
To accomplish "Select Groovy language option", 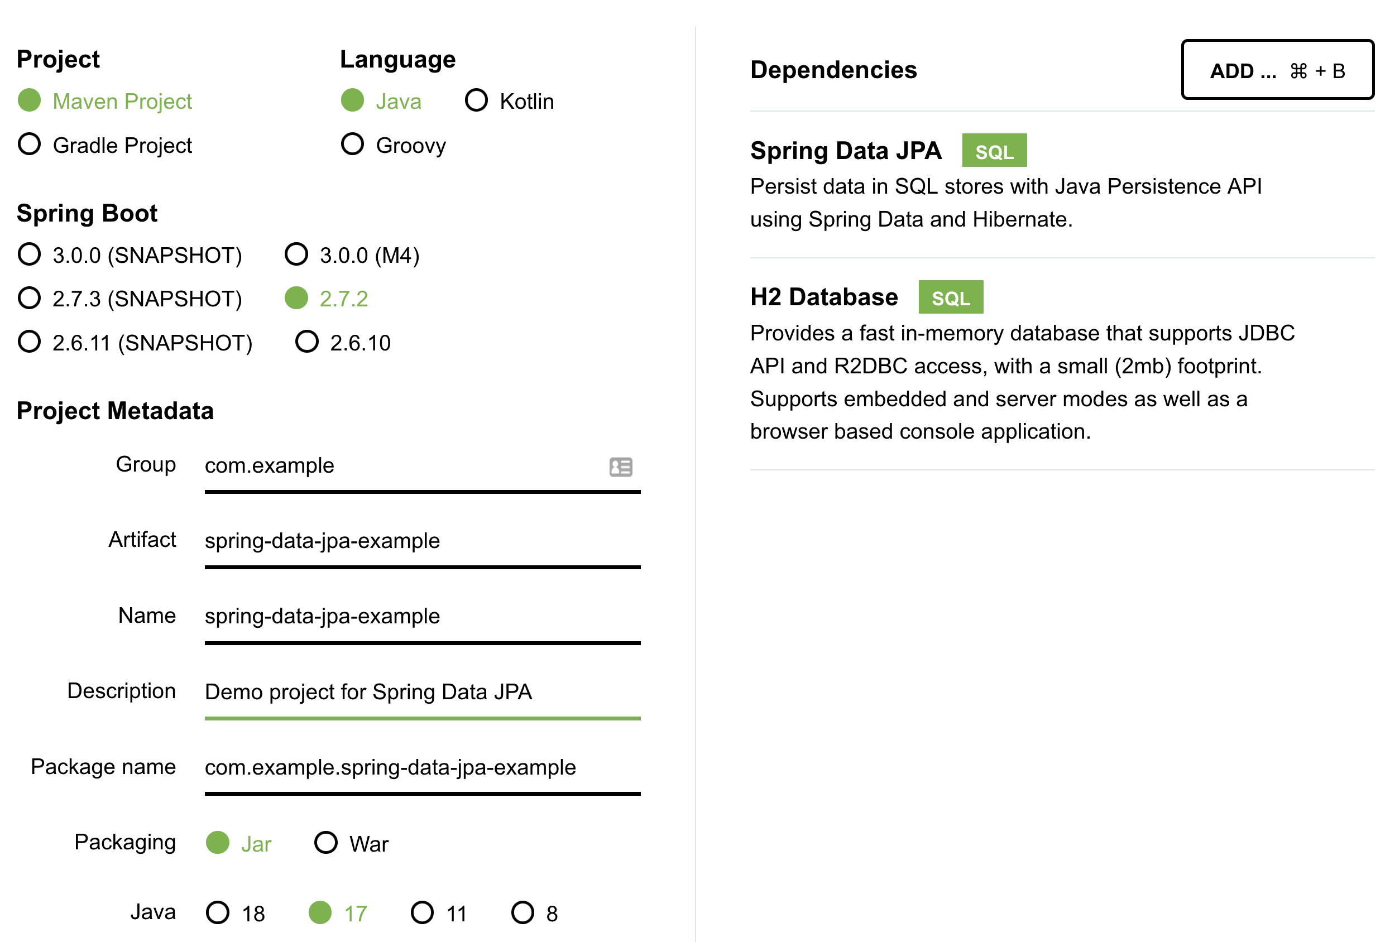I will coord(352,144).
